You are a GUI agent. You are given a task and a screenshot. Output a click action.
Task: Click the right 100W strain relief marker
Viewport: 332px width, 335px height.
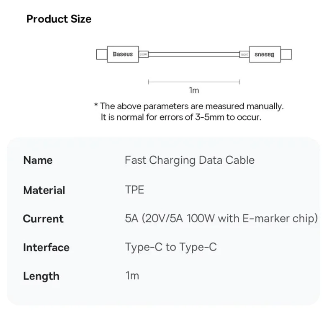244,55
